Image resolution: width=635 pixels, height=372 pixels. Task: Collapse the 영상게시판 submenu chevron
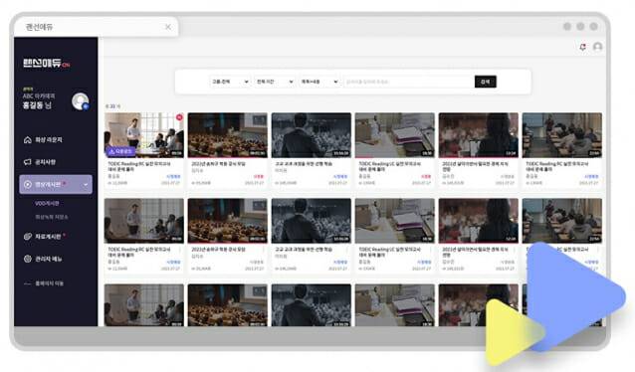86,185
